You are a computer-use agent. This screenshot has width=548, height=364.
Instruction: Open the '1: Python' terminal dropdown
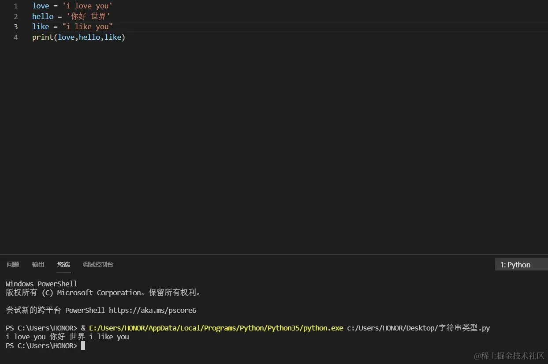click(522, 265)
